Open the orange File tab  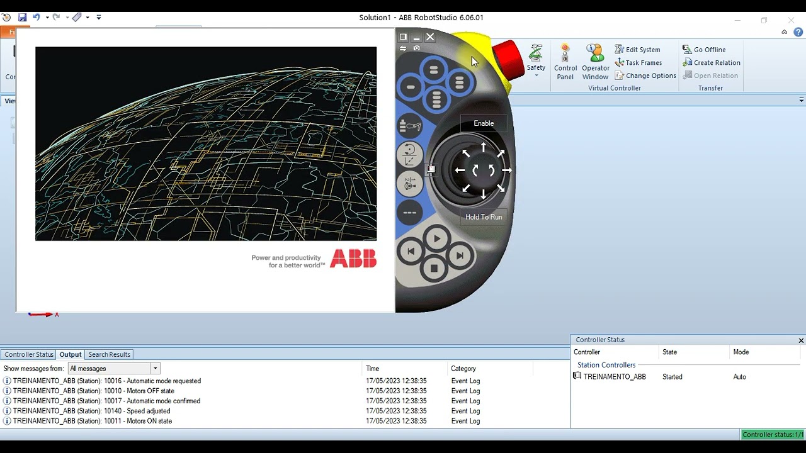tap(8, 32)
